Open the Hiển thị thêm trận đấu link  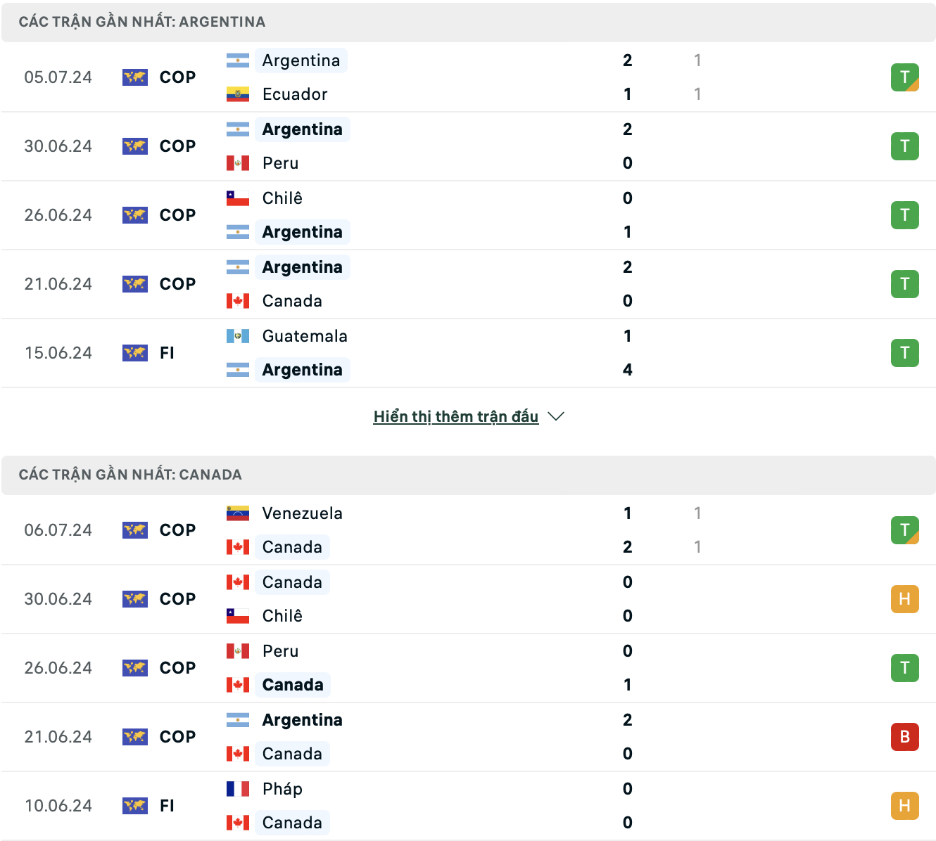click(456, 416)
